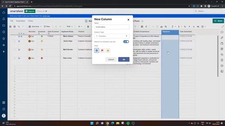Select the red flag style option
Viewport: 225px width, 126px height.
(102, 50)
